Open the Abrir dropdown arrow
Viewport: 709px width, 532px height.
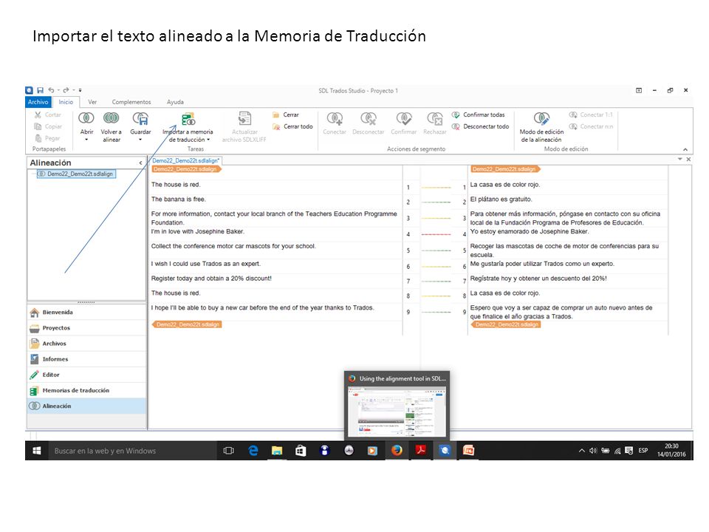[86, 140]
